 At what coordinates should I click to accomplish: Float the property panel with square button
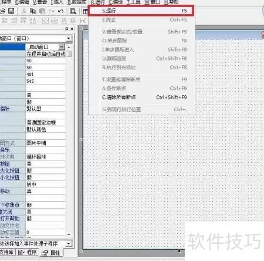[67, 29]
